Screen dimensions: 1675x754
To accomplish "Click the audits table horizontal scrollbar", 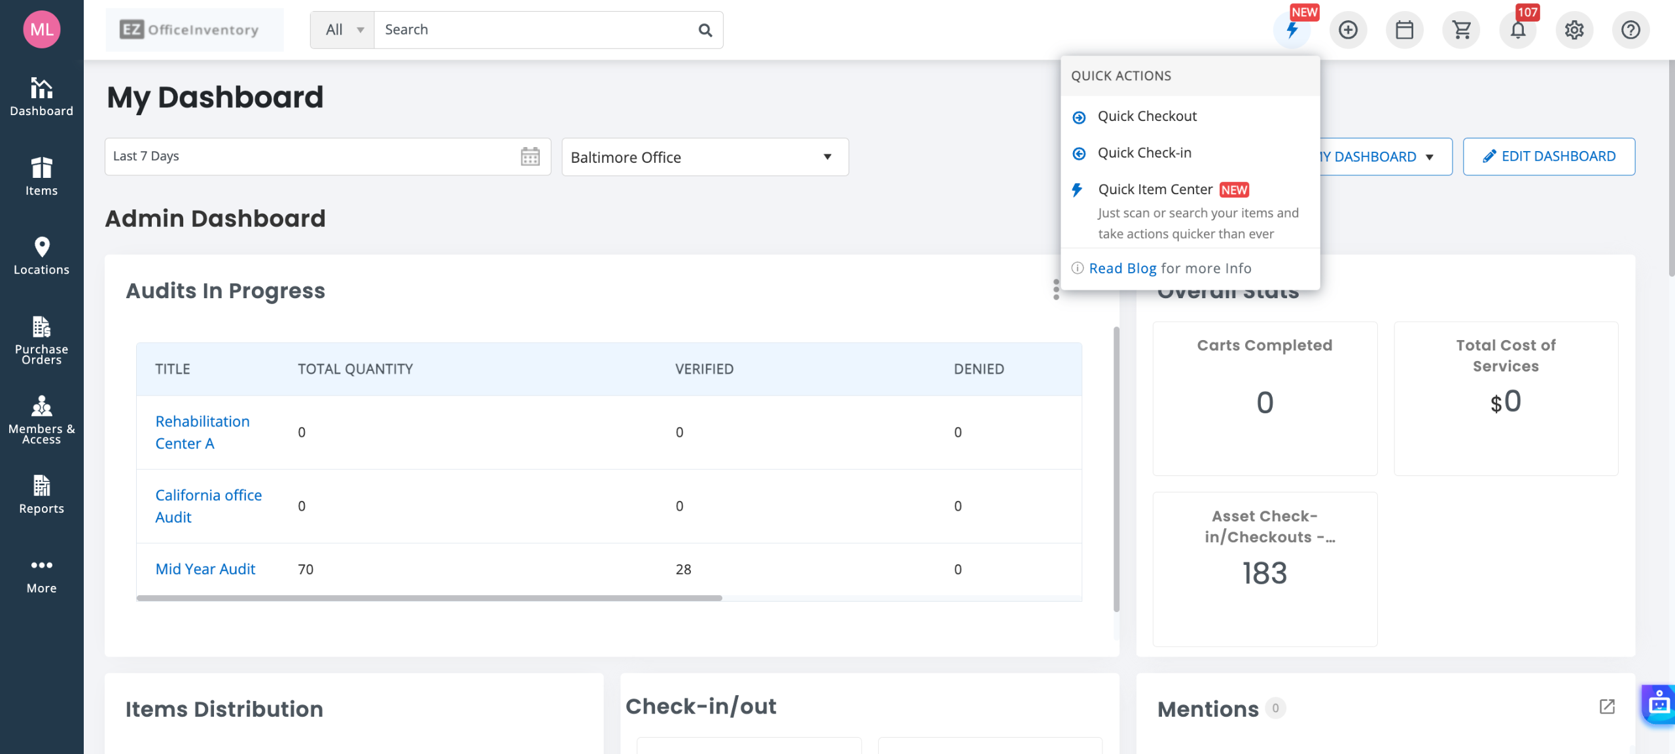I will 429,598.
